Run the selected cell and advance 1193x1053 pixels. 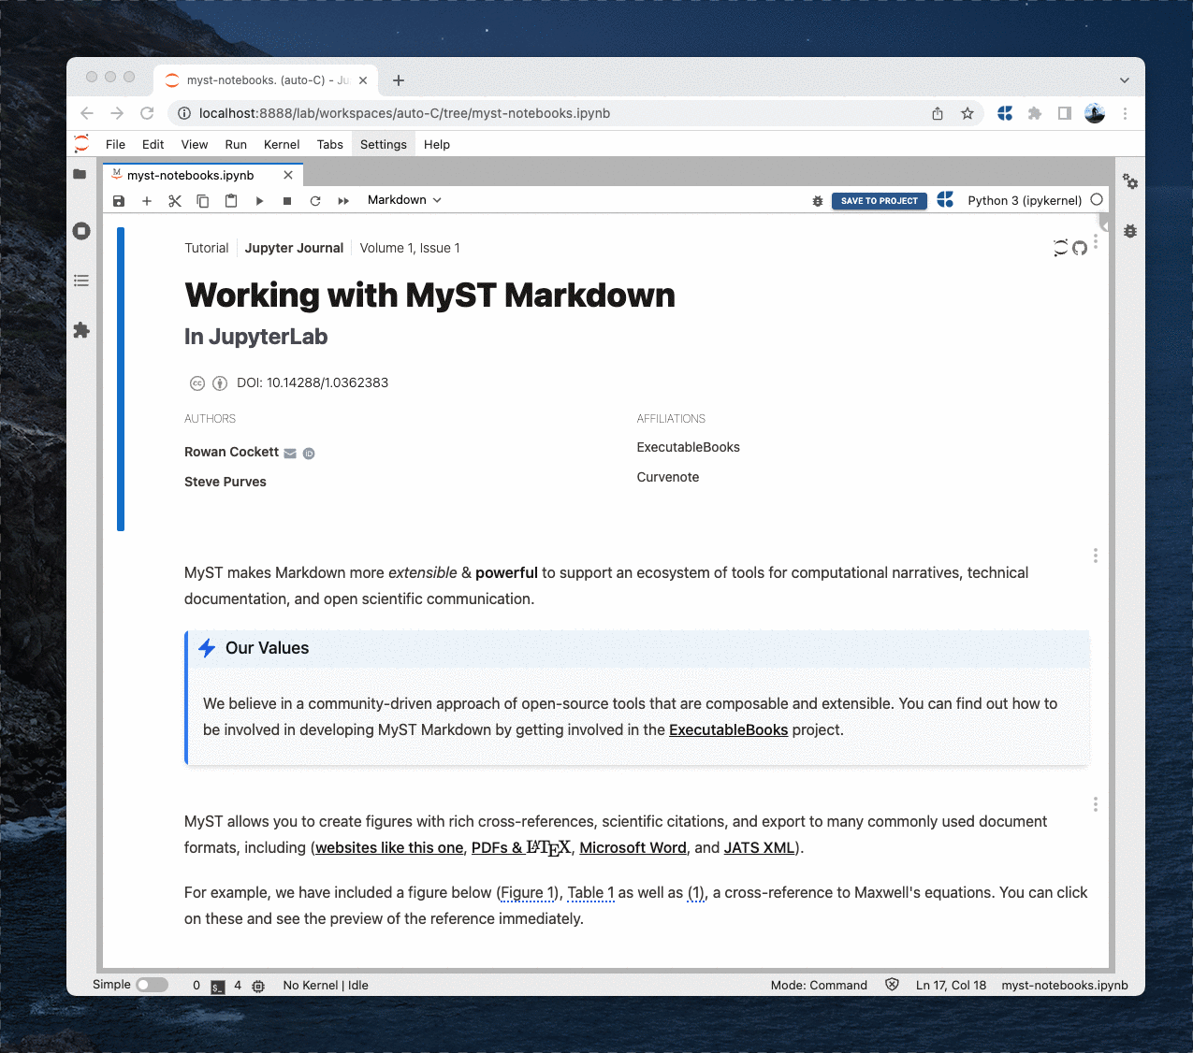point(259,201)
